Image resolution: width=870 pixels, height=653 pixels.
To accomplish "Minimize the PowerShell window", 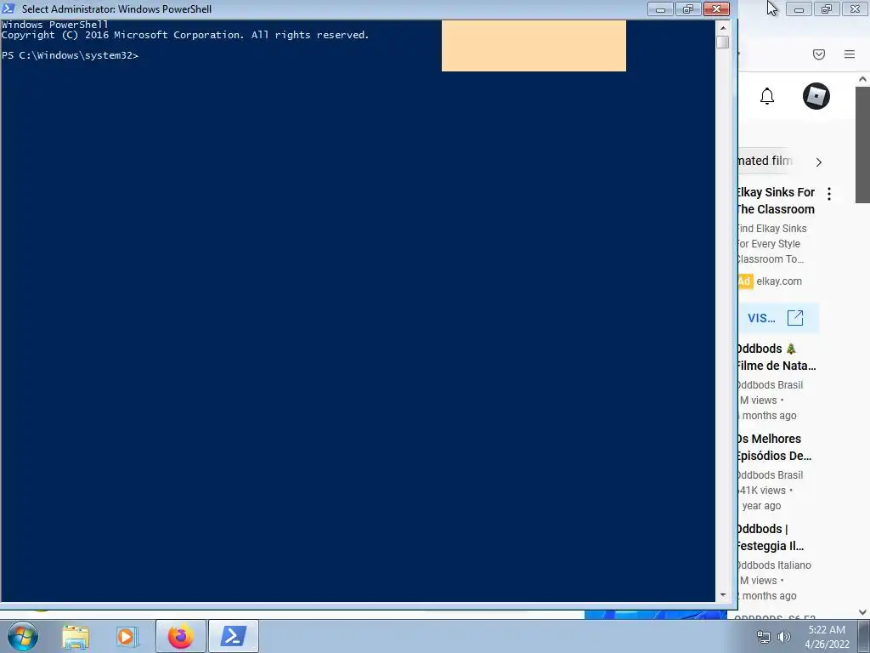I will pyautogui.click(x=660, y=9).
